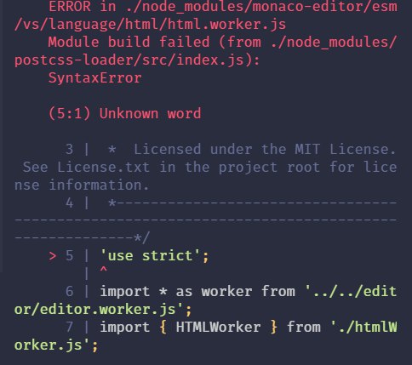Click 'postcss-loader/src/index.js' path text
Viewport: 412px width, 365px height.
click(129, 60)
